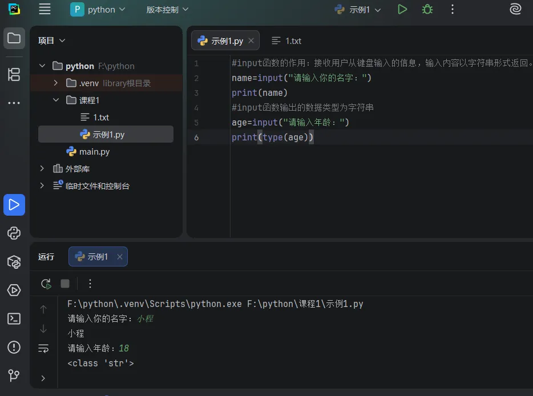Show more tool windows ellipsis
Screen dimensions: 533x396
(x=14, y=103)
